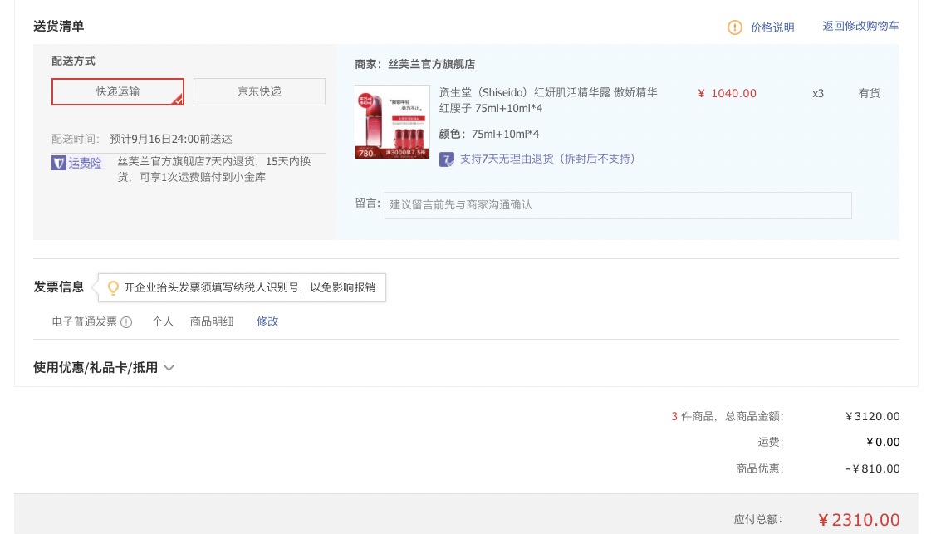Image resolution: width=931 pixels, height=534 pixels.
Task: Click the 商品明细 invoice content text
Action: (x=212, y=321)
